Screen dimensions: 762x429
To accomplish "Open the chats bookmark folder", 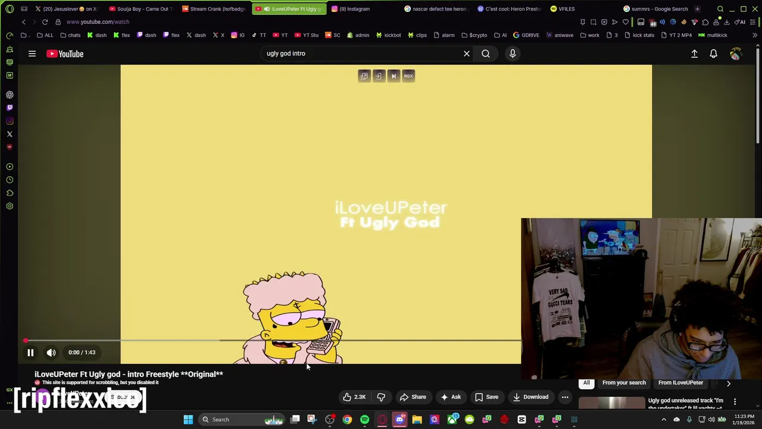I will [x=70, y=35].
